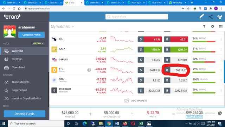Click Windows Start button

[4, 124]
